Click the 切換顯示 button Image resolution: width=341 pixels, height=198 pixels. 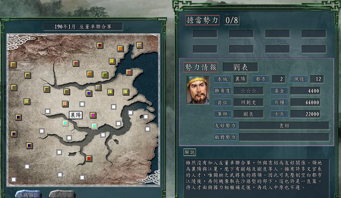point(28,195)
